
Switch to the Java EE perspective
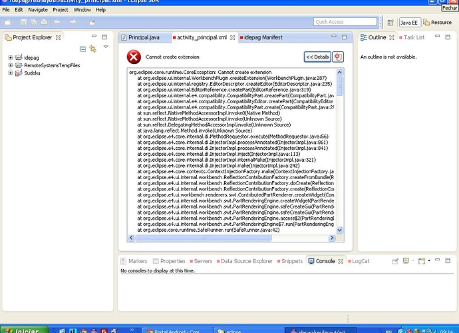click(x=410, y=23)
